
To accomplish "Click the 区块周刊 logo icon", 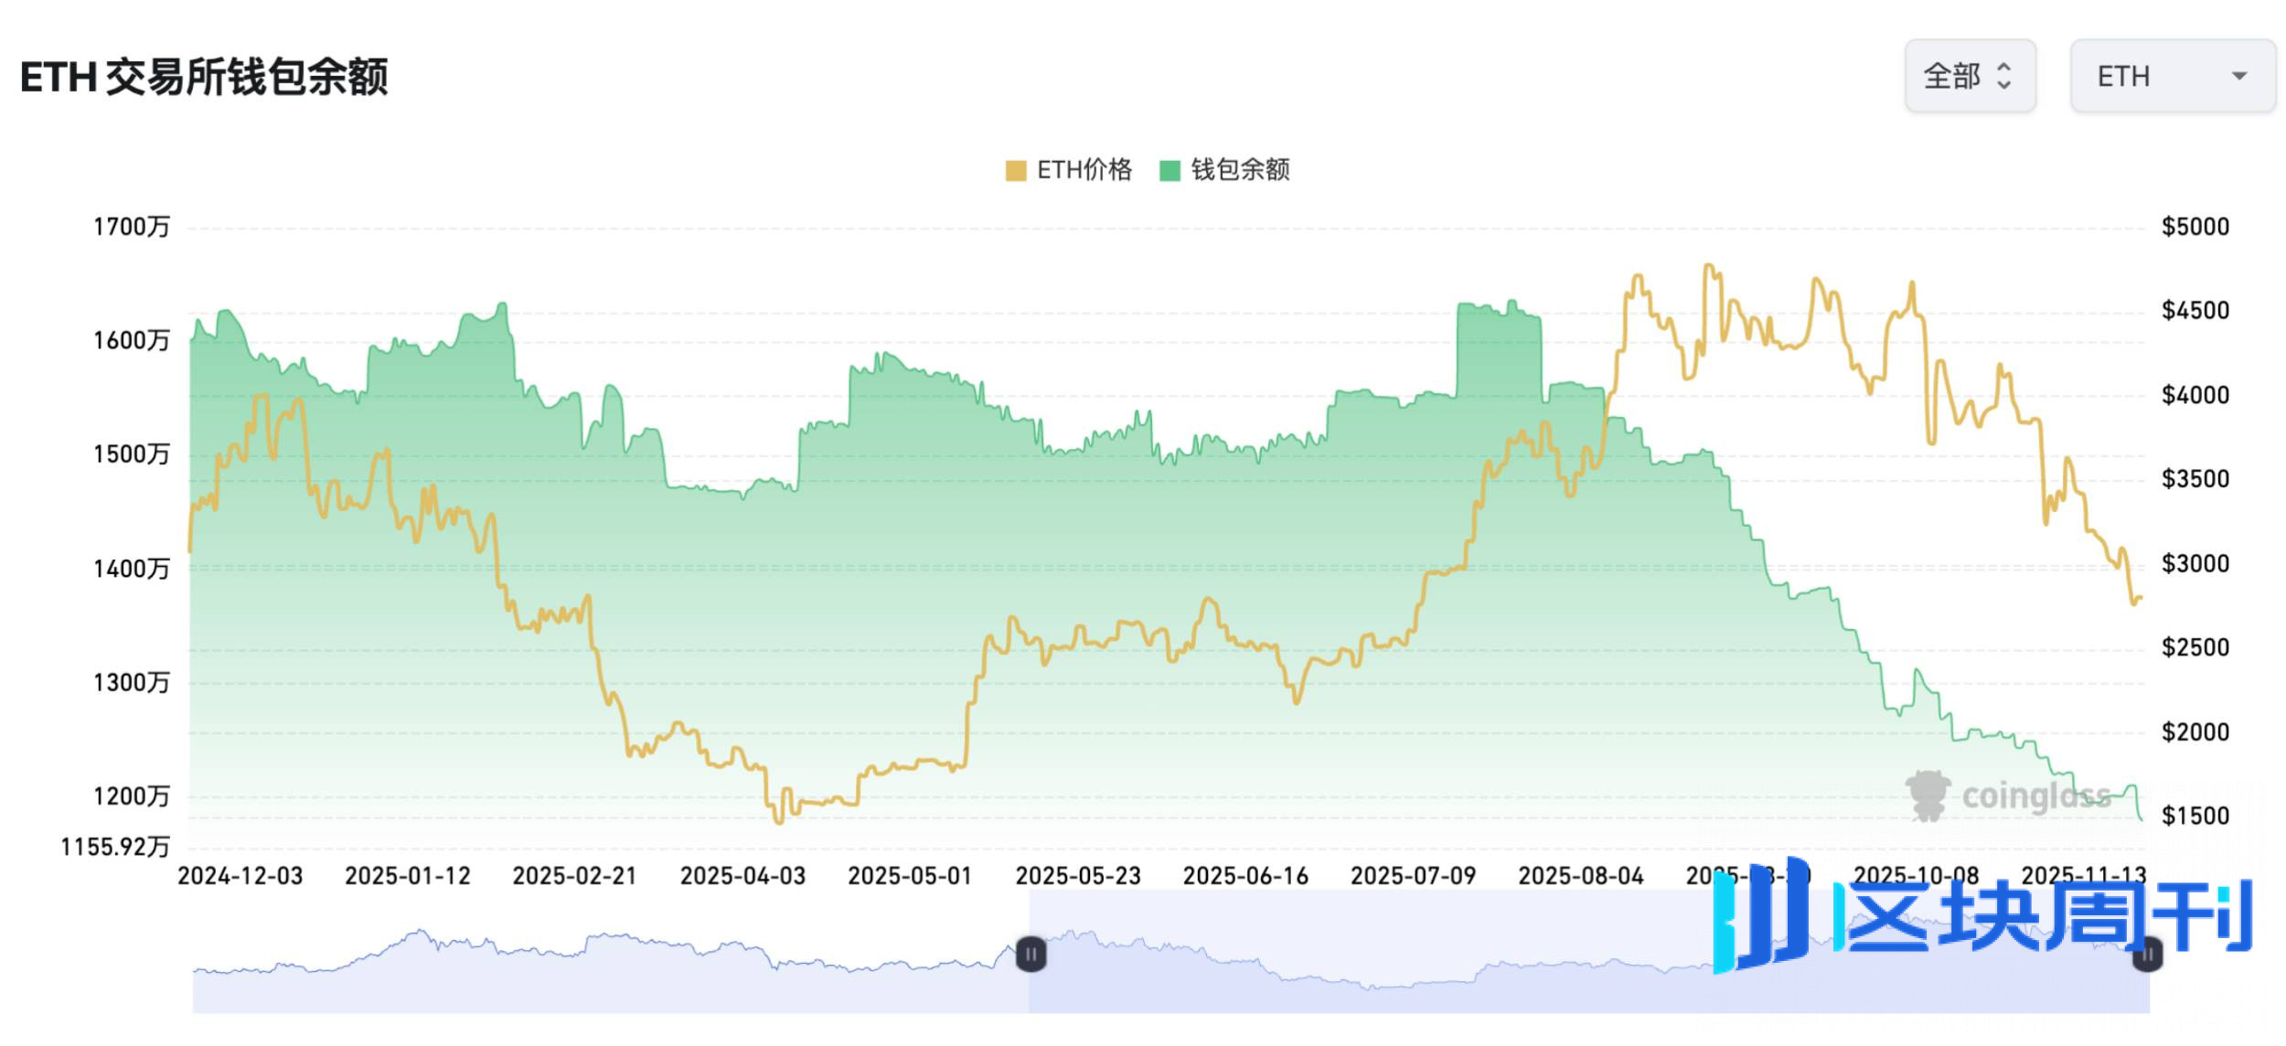I will pyautogui.click(x=1763, y=914).
